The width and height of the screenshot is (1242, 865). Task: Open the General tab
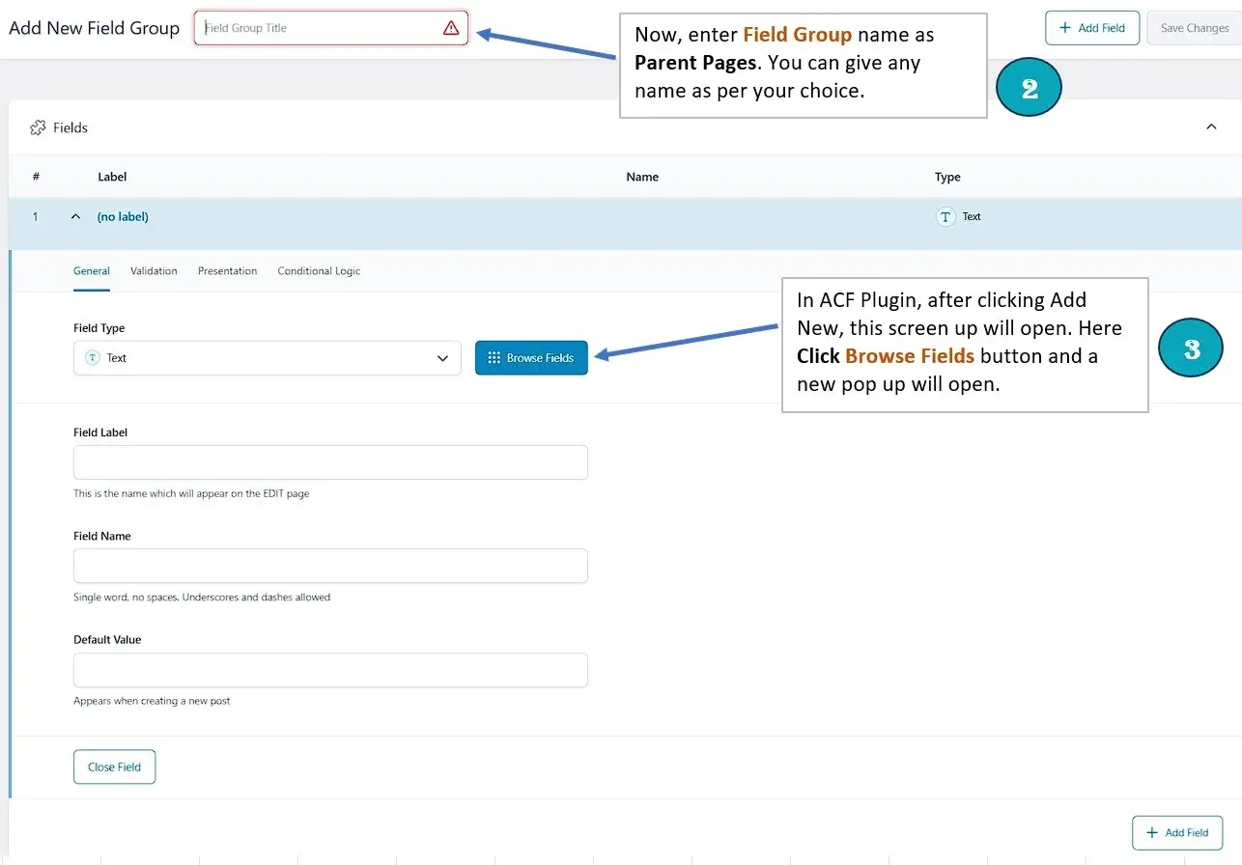coord(92,271)
